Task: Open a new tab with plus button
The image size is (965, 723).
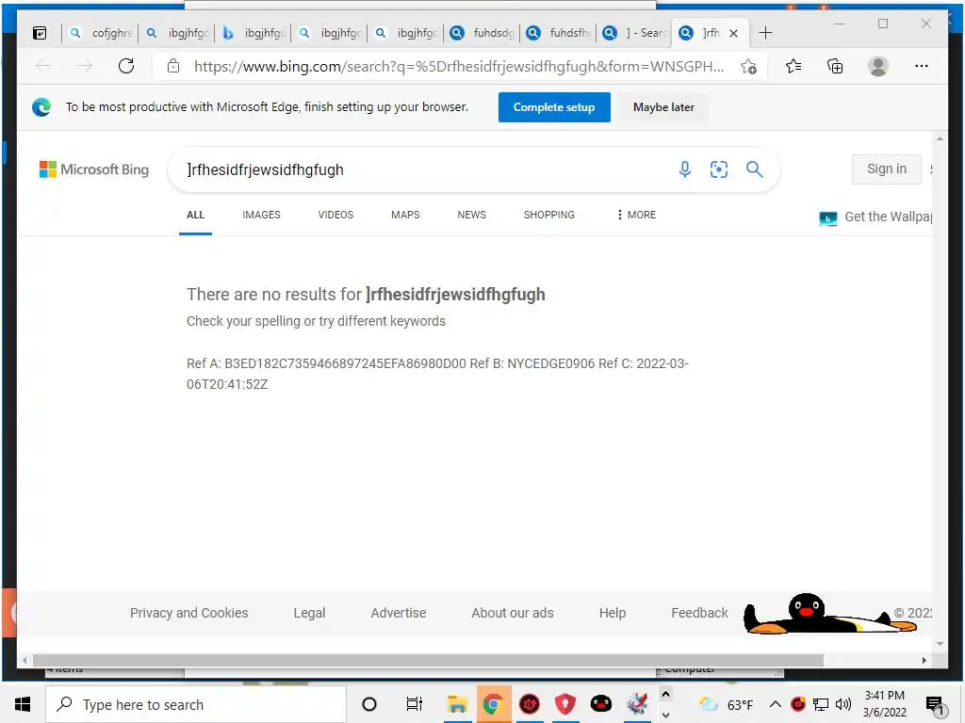Action: click(x=765, y=33)
